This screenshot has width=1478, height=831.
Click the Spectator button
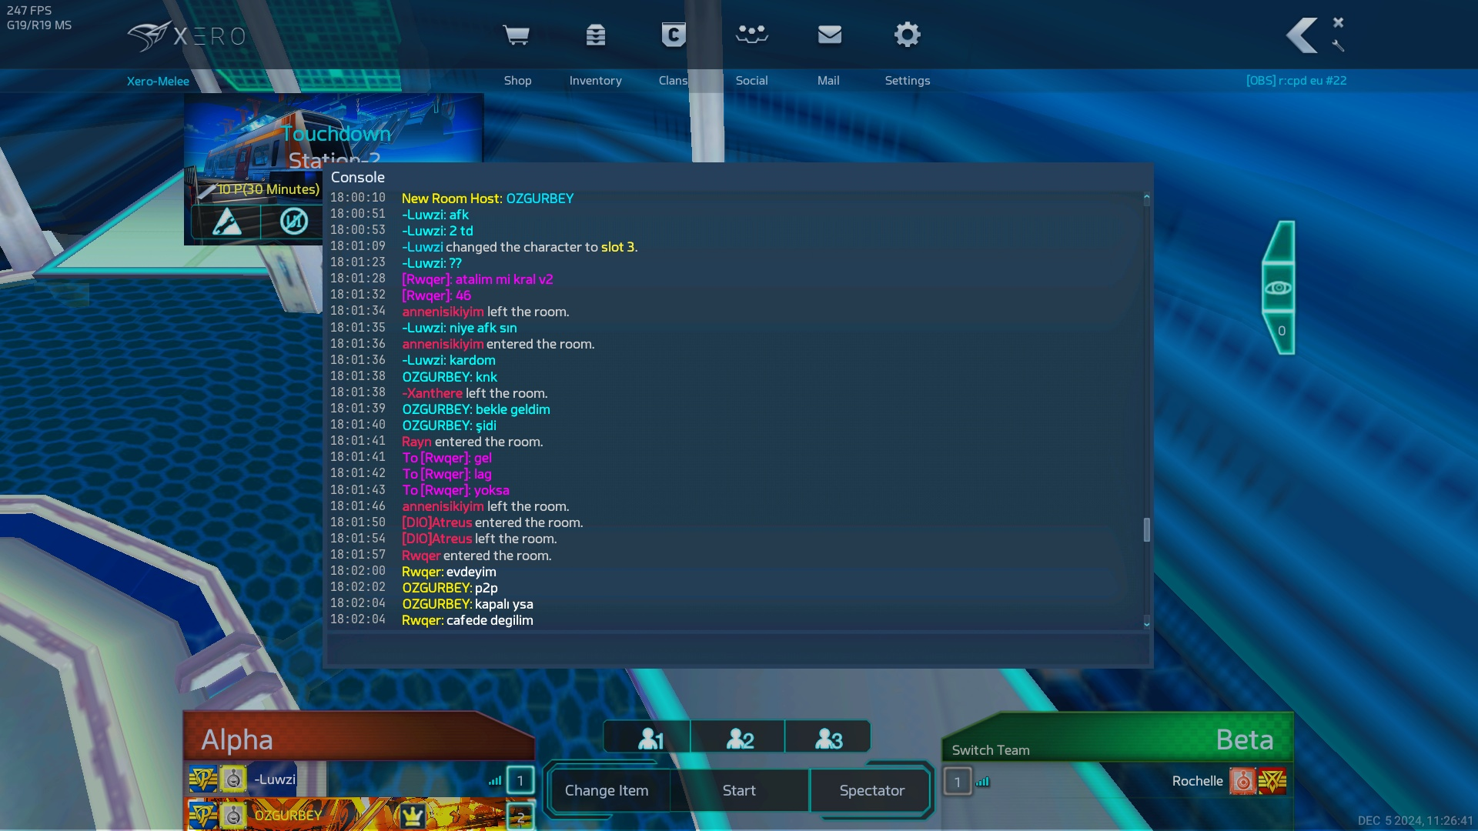coord(871,790)
